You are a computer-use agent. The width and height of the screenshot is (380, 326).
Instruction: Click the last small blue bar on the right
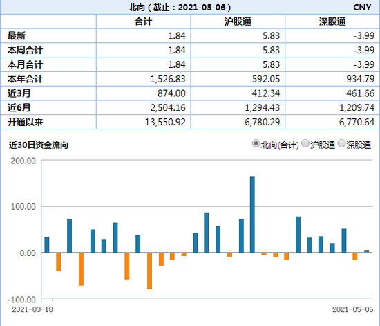[366, 251]
